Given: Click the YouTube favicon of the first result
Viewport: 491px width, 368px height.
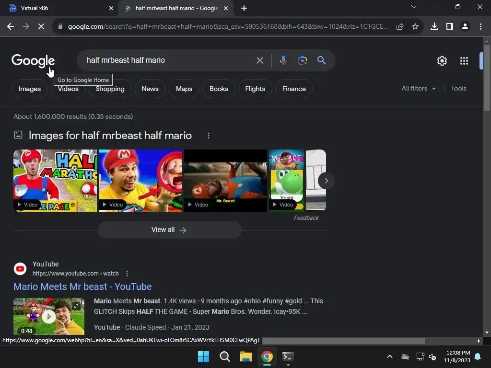Looking at the screenshot, I should 20,269.
